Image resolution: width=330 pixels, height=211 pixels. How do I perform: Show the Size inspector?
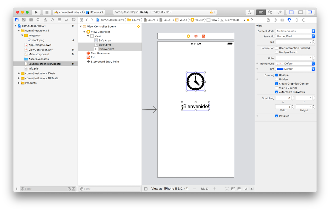(x=296, y=20)
